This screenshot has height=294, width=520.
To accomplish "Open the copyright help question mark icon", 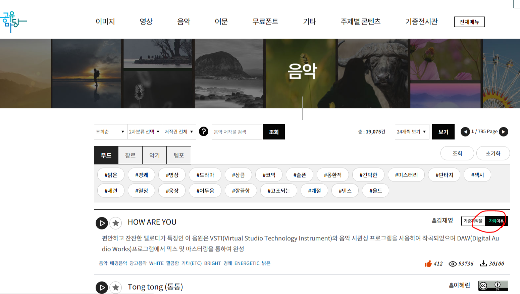I will click(x=204, y=132).
